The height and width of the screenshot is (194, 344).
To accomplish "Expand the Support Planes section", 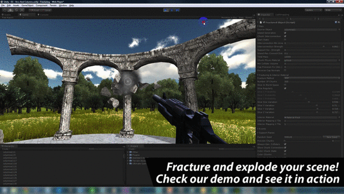I will coord(258,133).
